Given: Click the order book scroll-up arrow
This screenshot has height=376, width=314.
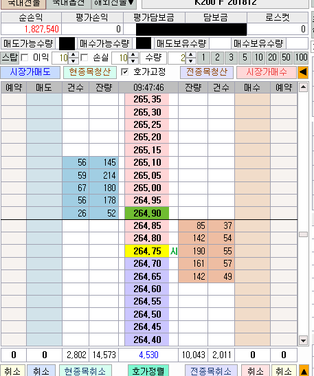Looking at the screenshot, I should click(303, 87).
